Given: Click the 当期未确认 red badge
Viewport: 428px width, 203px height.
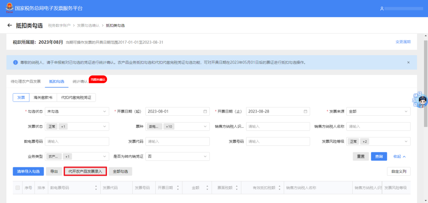Looking at the screenshot, I should tap(98, 79).
